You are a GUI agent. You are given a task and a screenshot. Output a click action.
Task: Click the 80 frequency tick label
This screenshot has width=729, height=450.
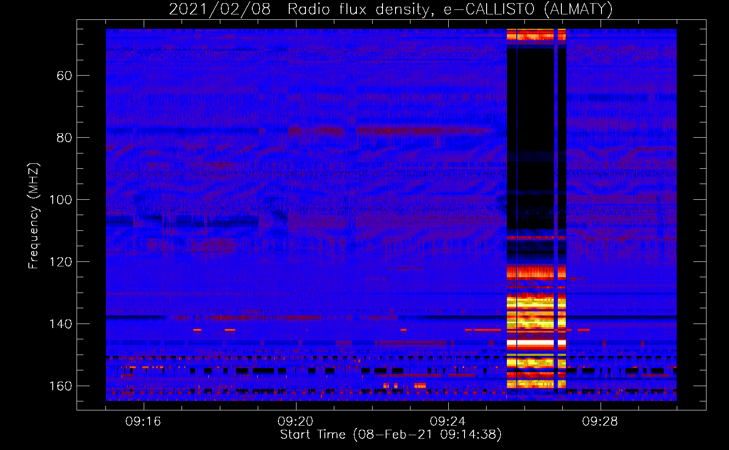64,138
